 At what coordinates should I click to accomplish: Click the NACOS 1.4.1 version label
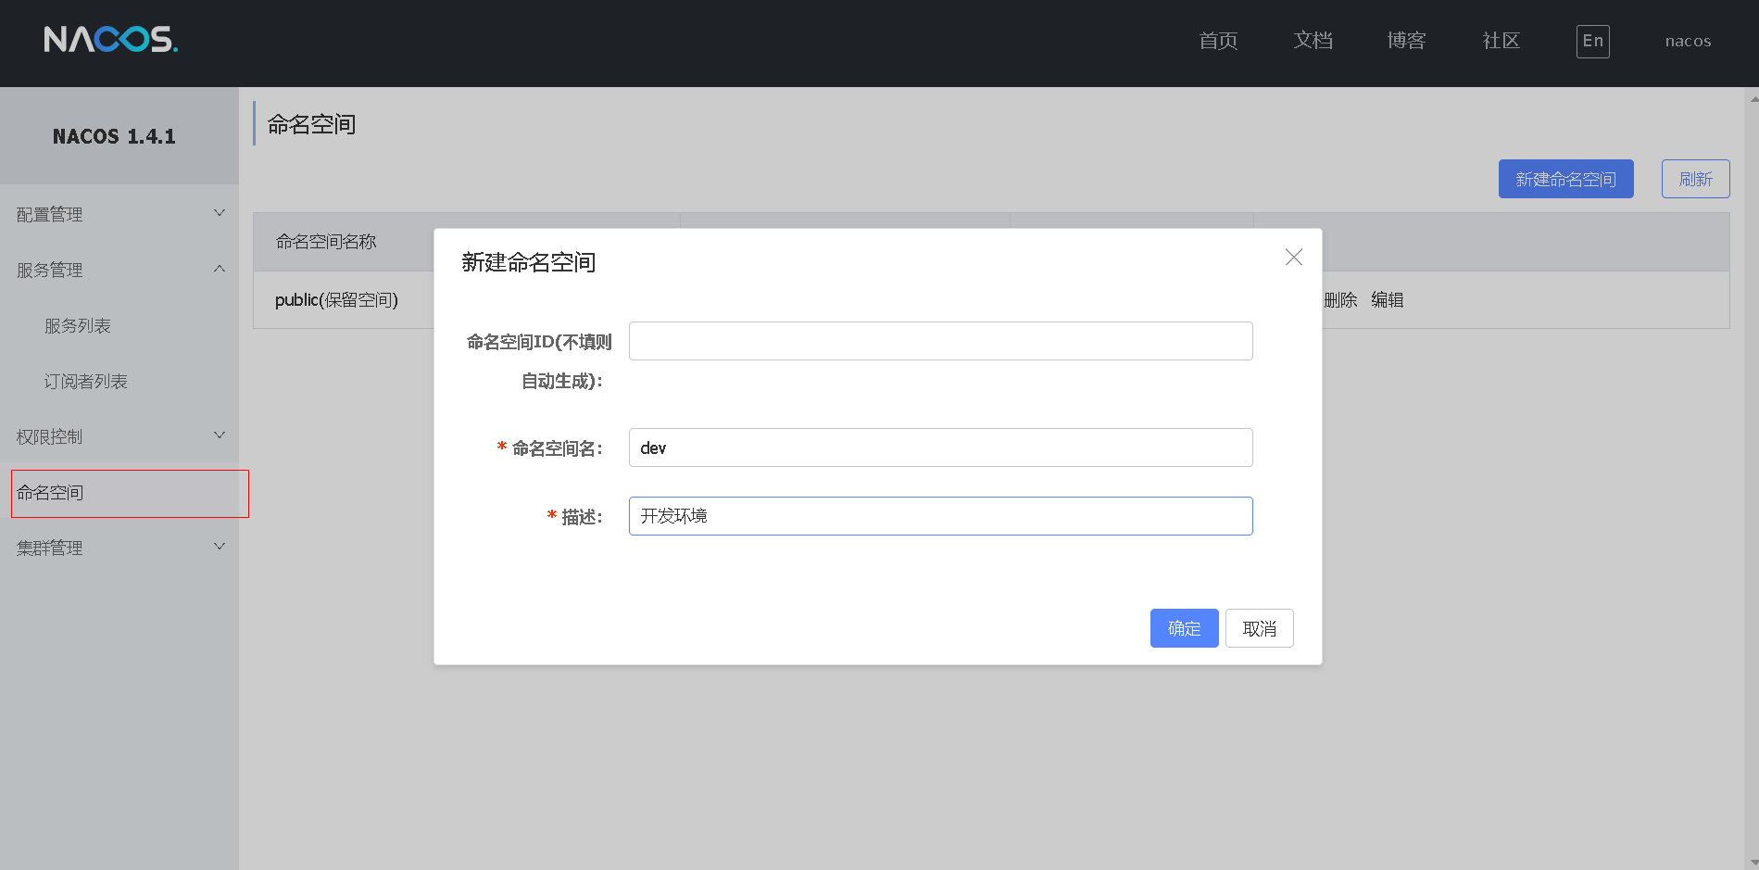tap(114, 137)
